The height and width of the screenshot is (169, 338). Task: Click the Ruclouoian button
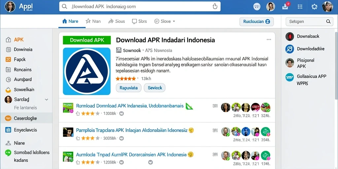click(256, 21)
